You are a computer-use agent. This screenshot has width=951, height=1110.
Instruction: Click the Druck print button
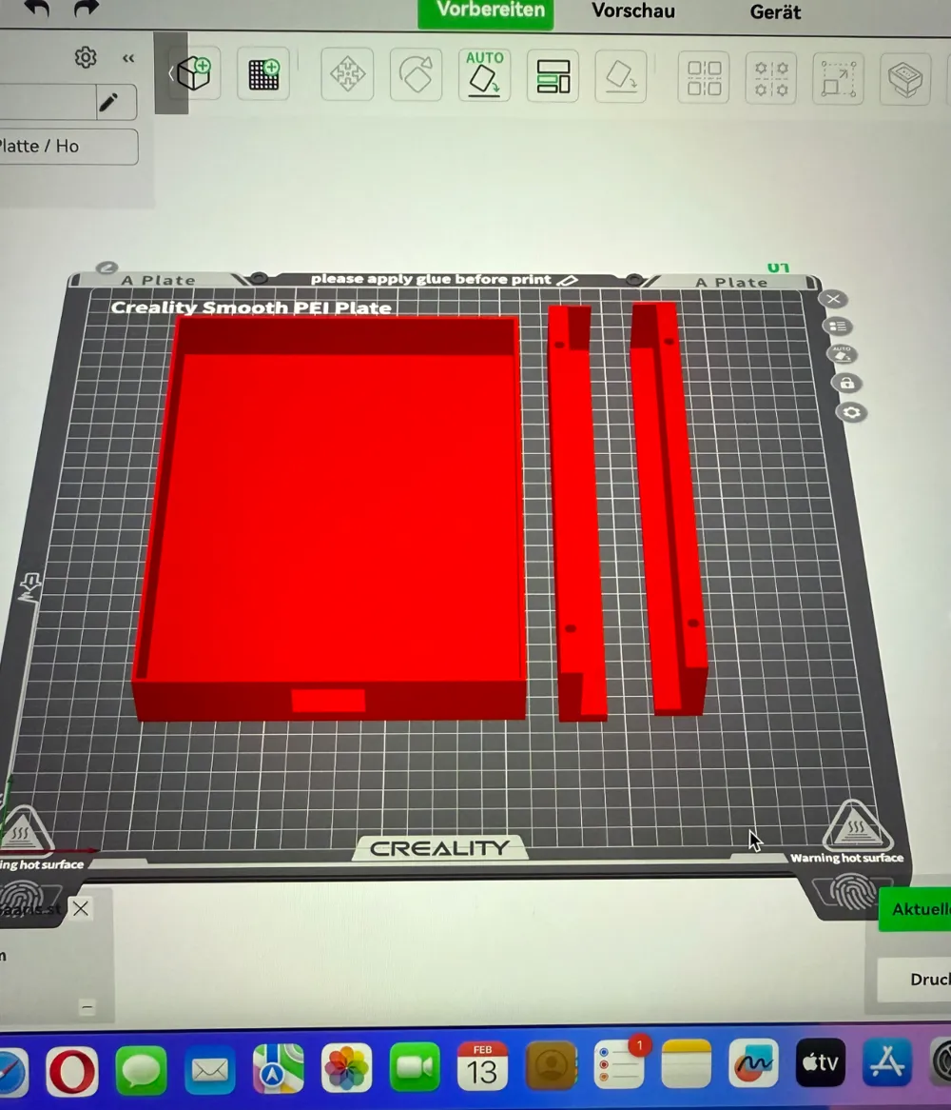915,980
